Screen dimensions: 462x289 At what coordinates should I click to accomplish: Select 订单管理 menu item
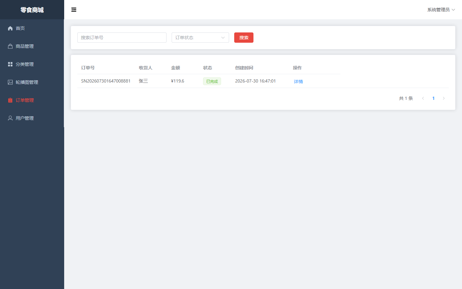pos(32,100)
